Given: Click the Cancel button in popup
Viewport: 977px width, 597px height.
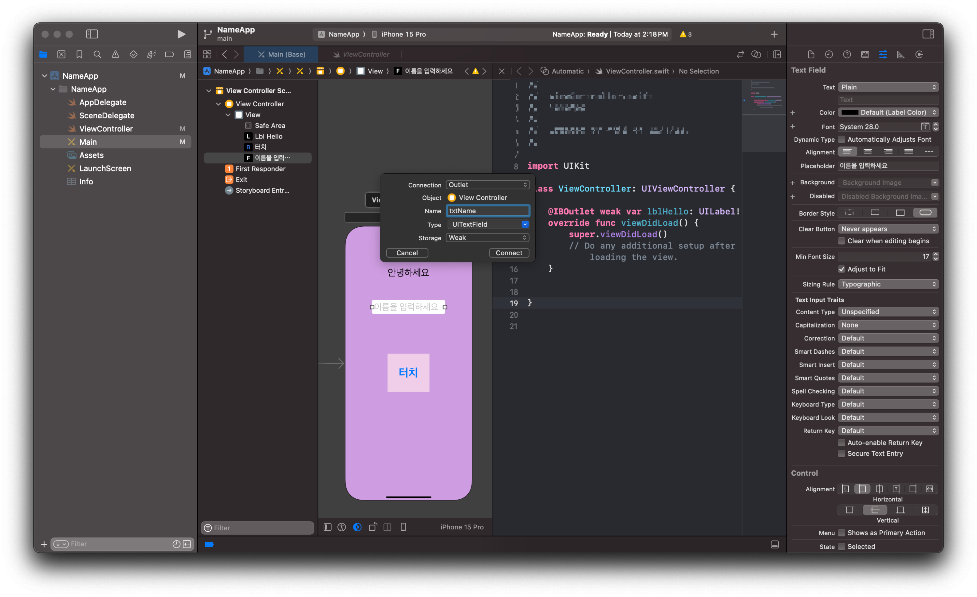Looking at the screenshot, I should [407, 253].
